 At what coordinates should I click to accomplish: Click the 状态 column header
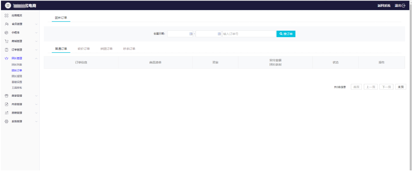point(336,62)
